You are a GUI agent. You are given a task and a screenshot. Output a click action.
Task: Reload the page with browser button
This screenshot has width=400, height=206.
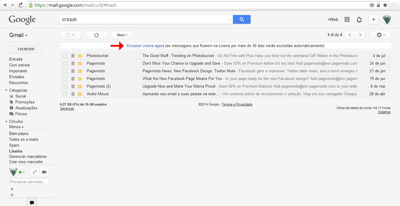[x=21, y=5]
